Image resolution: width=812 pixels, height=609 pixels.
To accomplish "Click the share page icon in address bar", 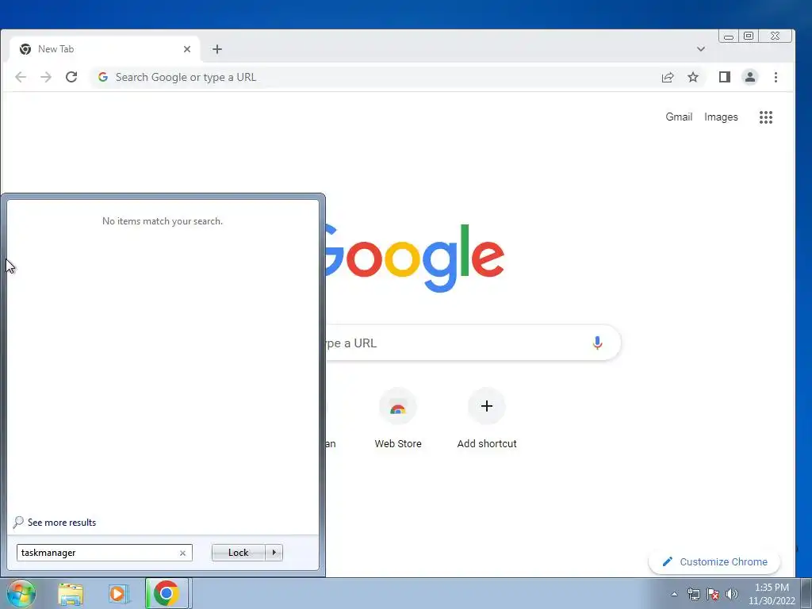I will pos(668,77).
